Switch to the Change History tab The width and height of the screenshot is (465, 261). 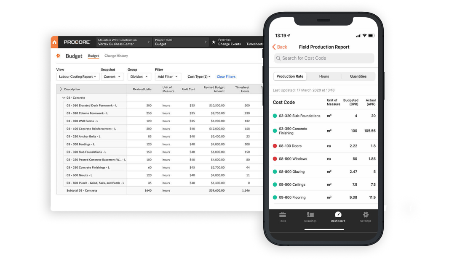pyautogui.click(x=116, y=55)
